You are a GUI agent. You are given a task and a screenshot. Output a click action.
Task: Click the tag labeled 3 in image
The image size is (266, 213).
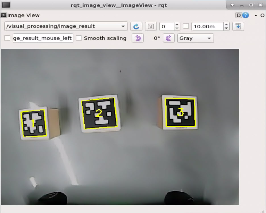(x=180, y=112)
